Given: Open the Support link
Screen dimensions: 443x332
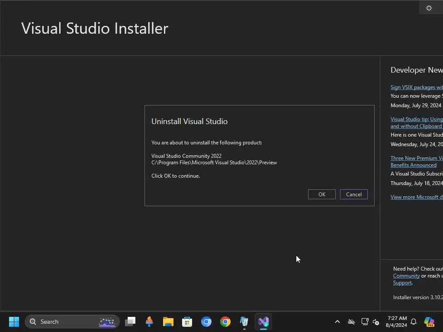Looking at the screenshot, I should 402,283.
